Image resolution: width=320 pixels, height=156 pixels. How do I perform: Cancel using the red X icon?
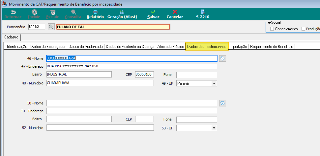(x=175, y=12)
